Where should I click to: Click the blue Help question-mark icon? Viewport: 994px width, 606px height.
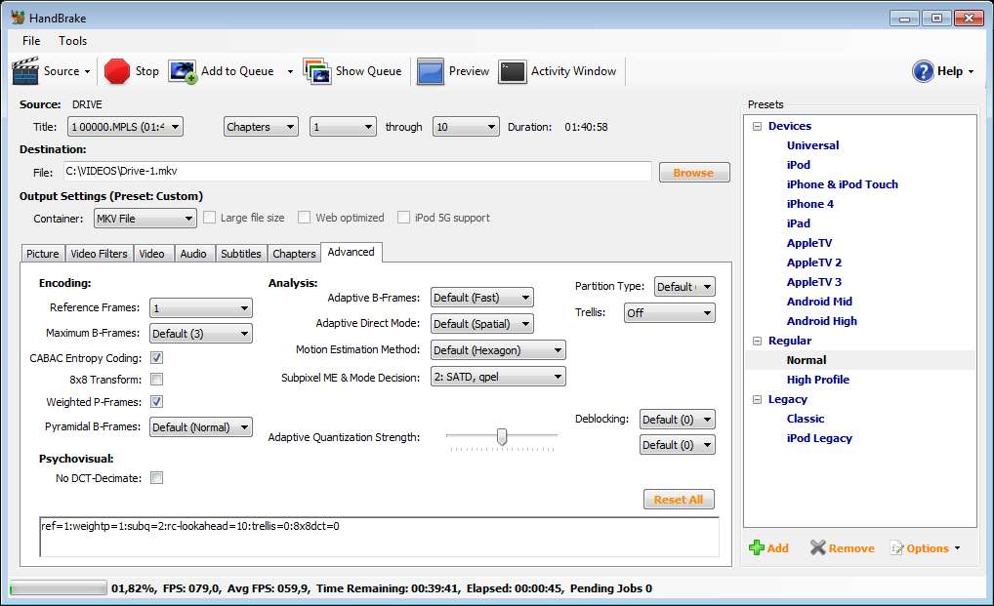923,71
